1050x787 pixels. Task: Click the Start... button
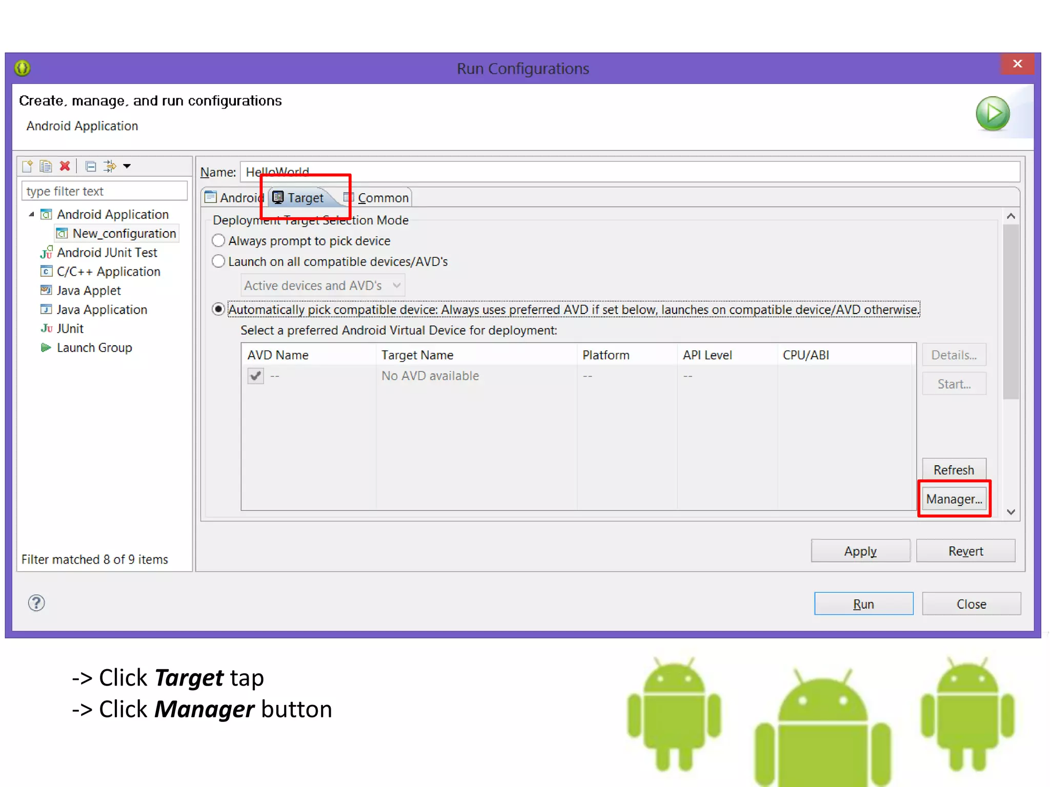tap(954, 384)
